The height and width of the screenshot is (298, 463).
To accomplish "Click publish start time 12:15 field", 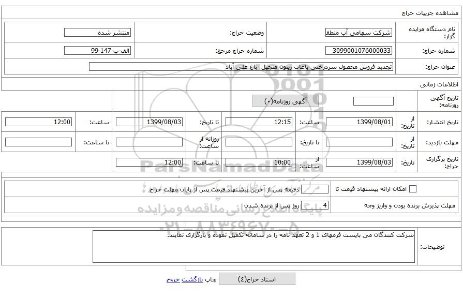I will point(259,122).
